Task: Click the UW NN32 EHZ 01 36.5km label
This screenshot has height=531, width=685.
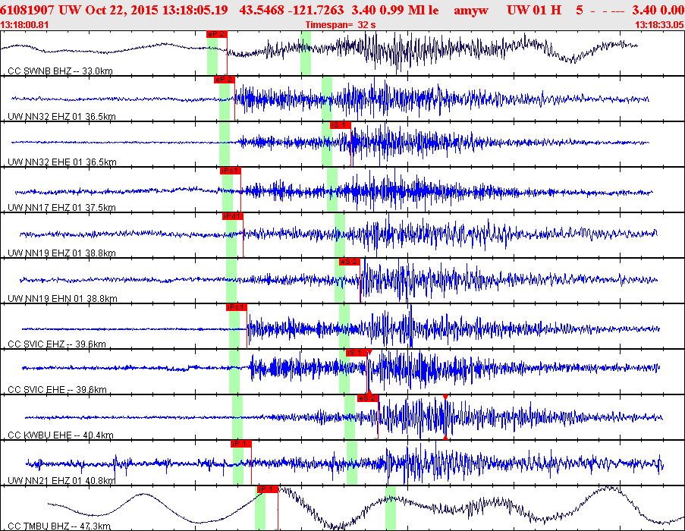Action: (61, 117)
